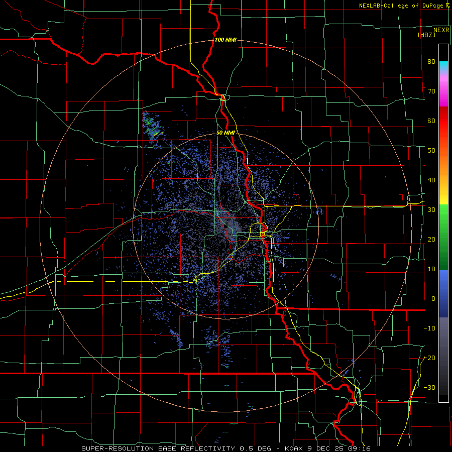Viewport: 452px width, 452px height.
Task: Click the green-yellow echo cluster northwest of radar
Action: 152,126
